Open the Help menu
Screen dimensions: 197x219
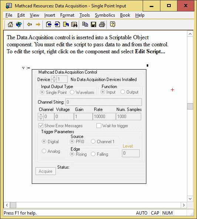[x=140, y=15]
